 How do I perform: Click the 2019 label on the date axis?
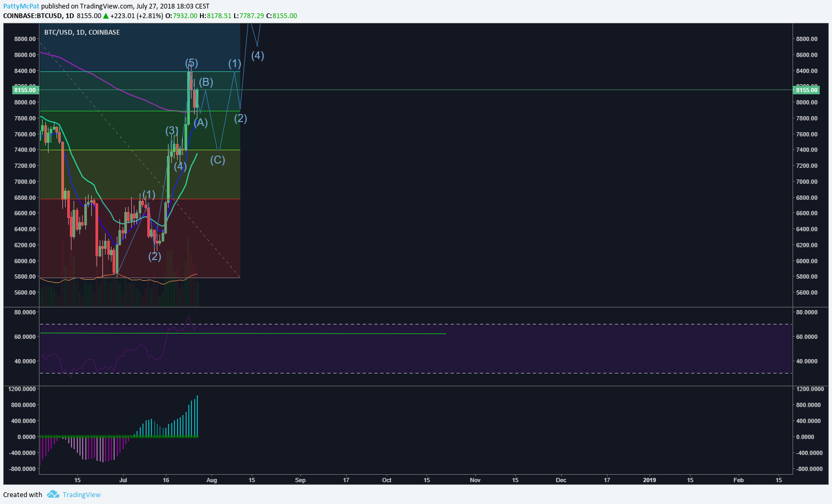click(x=650, y=480)
